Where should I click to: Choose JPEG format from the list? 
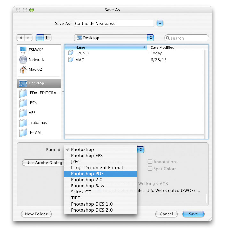click(x=101, y=162)
